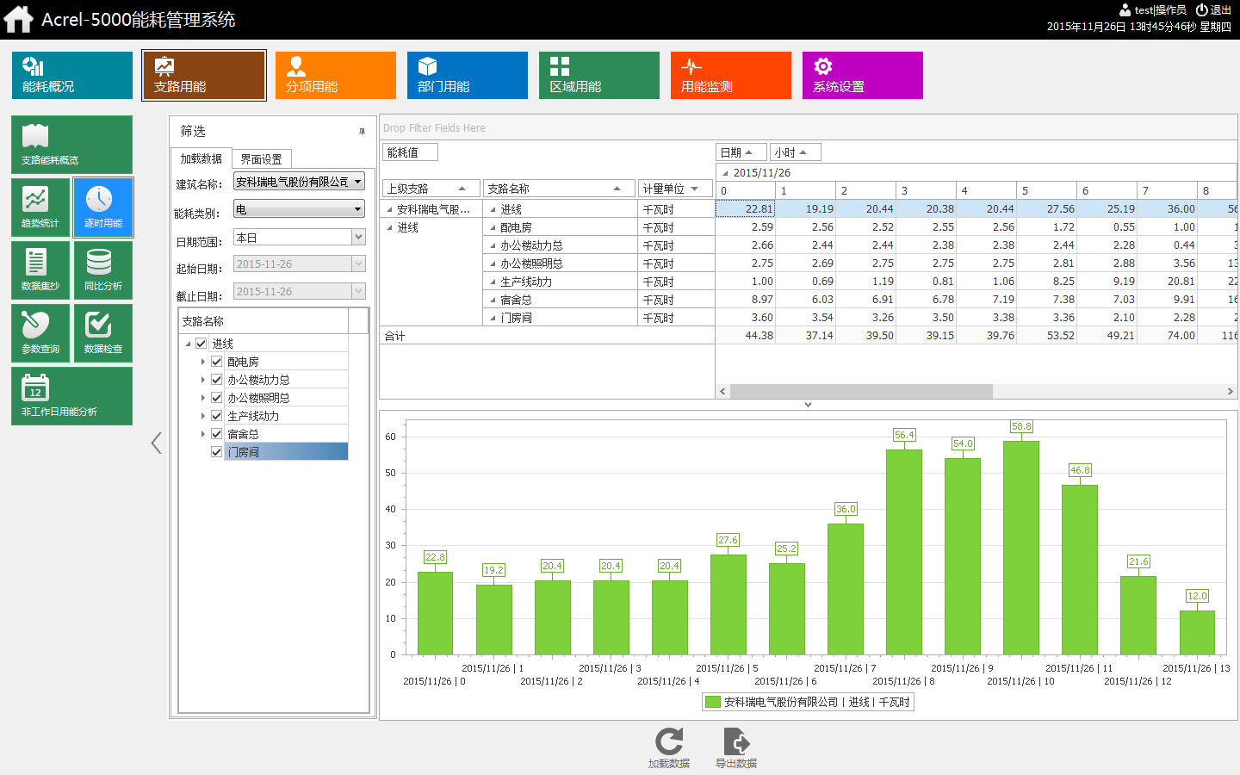Viewport: 1240px width, 775px height.
Task: Expand the 生产线动力 tree node
Action: click(203, 416)
